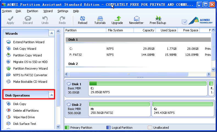Click the NTFS to FAT32 Converter icon
Image resolution: width=217 pixels, height=132 pixels.
tap(9, 75)
